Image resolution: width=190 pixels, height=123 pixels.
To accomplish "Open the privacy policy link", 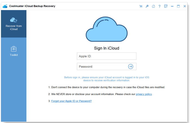I will click(144, 94).
